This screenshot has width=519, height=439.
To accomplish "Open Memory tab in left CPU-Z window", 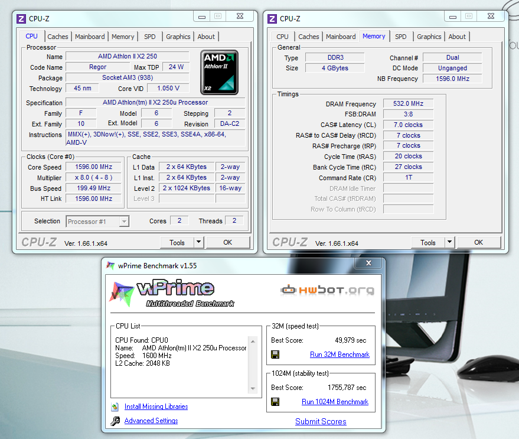I will (x=123, y=37).
